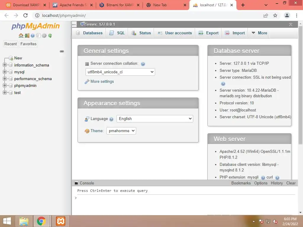Click New to create a database
The width and height of the screenshot is (303, 227).
18,58
